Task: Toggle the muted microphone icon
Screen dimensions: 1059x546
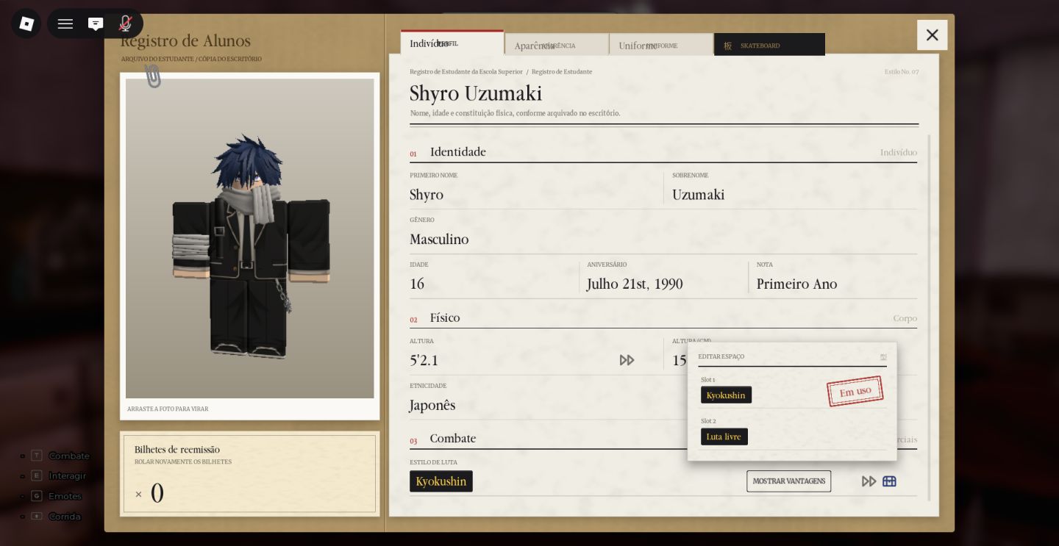Action: [x=126, y=24]
